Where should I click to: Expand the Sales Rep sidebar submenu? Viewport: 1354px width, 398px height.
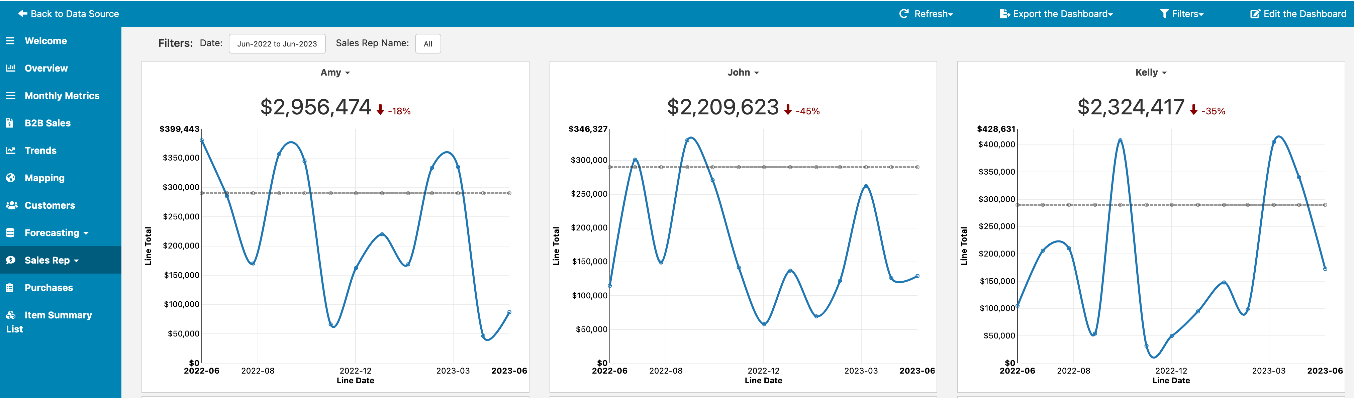click(x=52, y=260)
